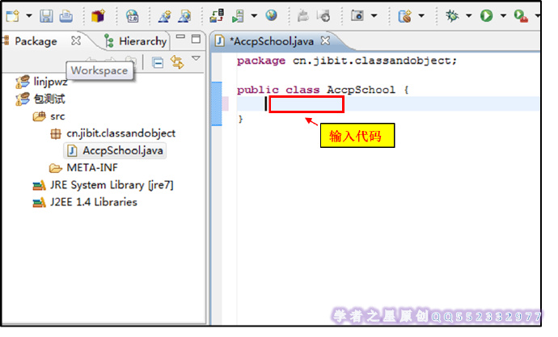The image size is (558, 337).
Task: Click the screen capture camera icon
Action: click(357, 15)
